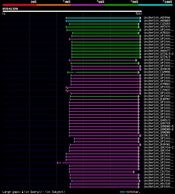Open the UniRef100_C1MMH6 label
Screen dimensions: 175x194
[x=157, y=72]
